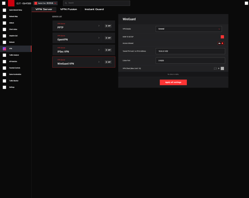Toggle the OpenVPN server switch
The image size is (249, 198).
point(108,38)
